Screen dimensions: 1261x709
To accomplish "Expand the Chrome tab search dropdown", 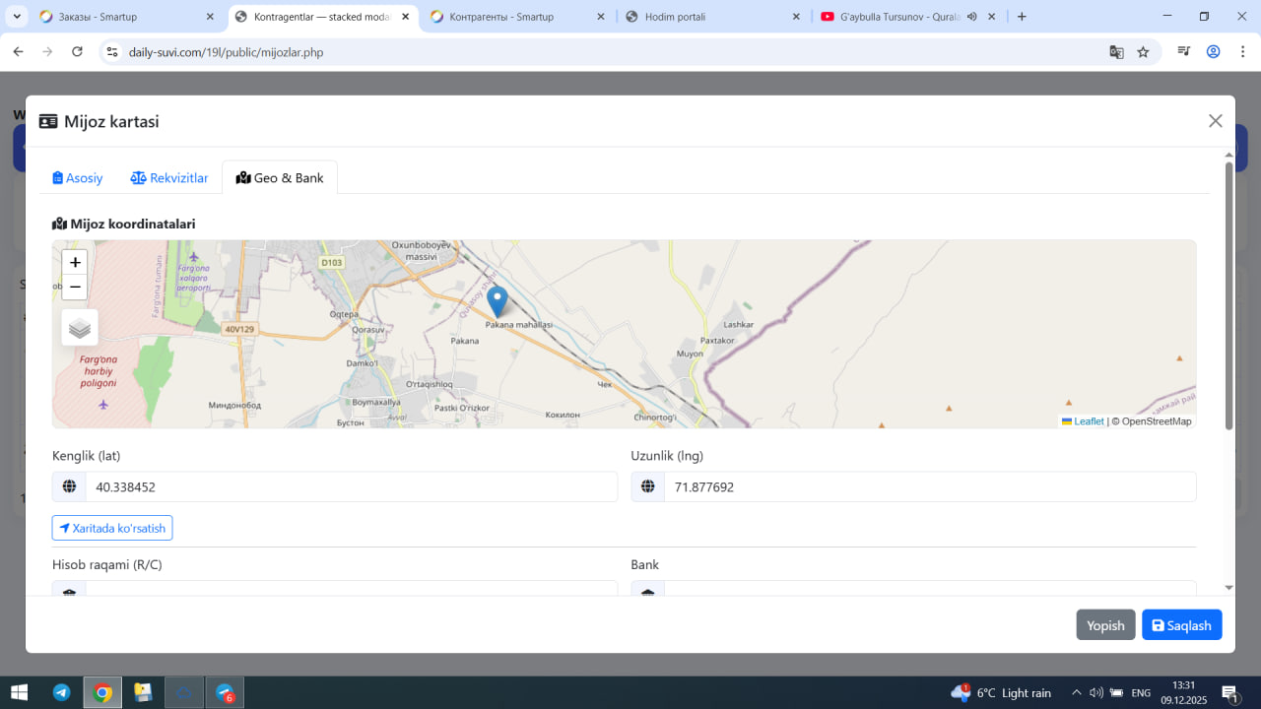I will pyautogui.click(x=18, y=17).
